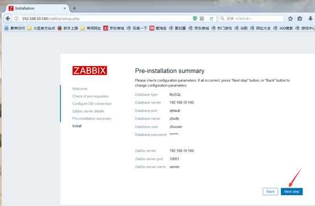
Task: Open the bookmarks library clipboard icon
Action: tap(300, 19)
